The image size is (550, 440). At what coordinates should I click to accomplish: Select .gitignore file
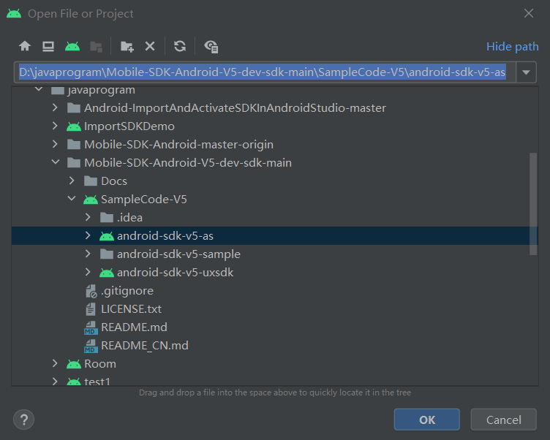coord(127,291)
